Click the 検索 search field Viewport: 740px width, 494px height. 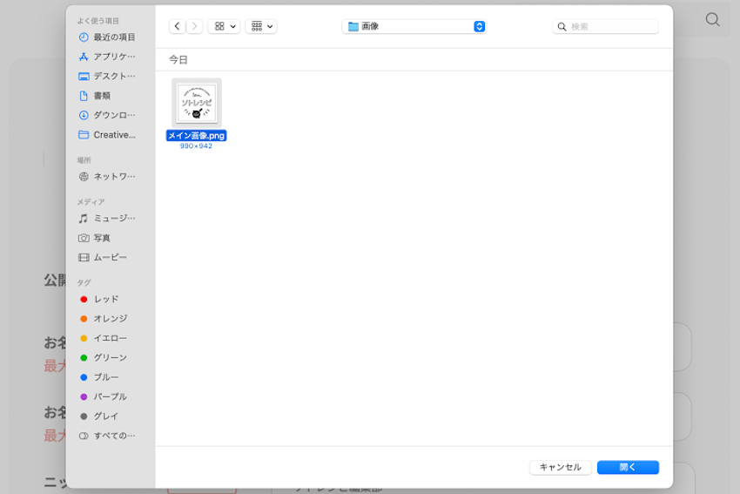coord(606,26)
